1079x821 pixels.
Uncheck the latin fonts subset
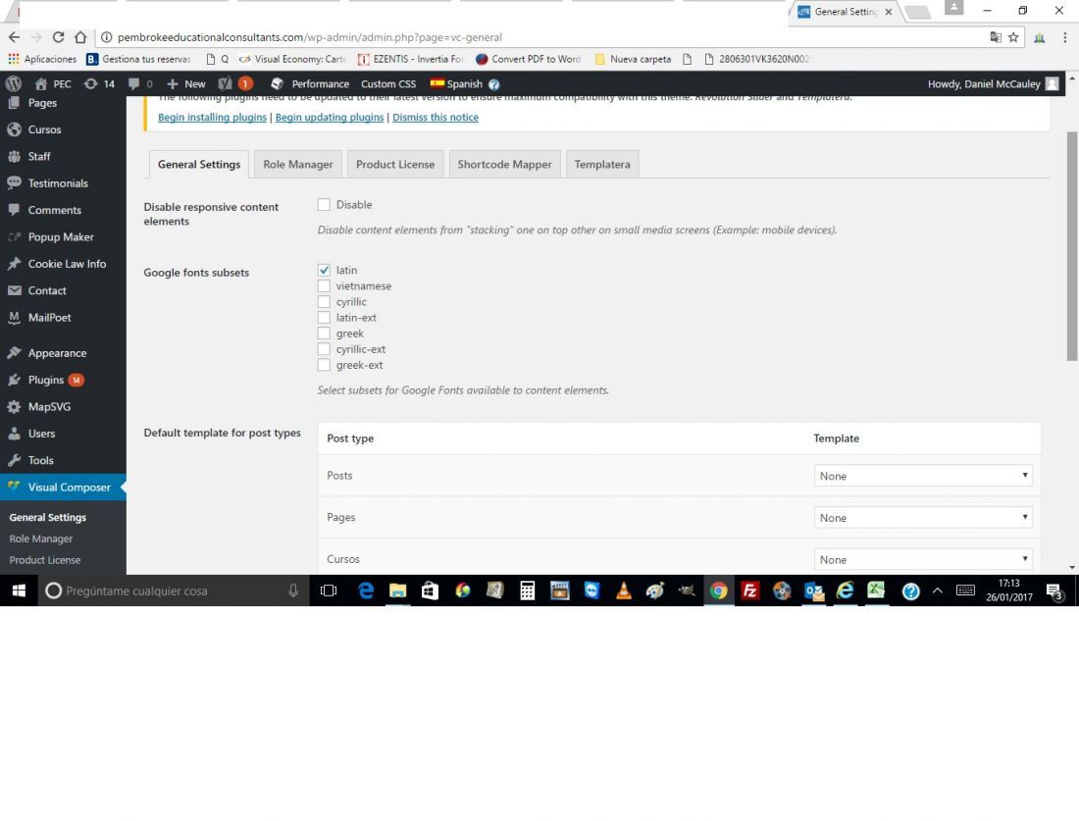pos(324,270)
